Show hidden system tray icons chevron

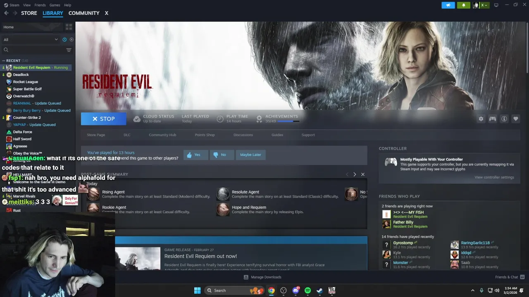(473, 290)
